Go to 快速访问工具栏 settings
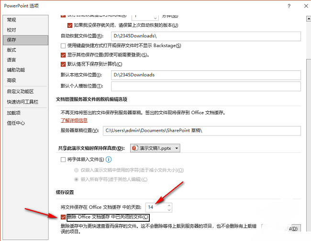The height and width of the screenshot is (241, 311). tap(22, 102)
